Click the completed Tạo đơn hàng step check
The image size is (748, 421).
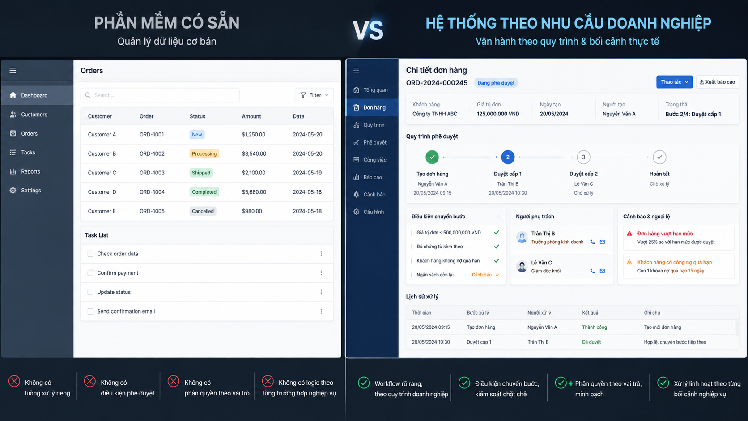point(432,157)
